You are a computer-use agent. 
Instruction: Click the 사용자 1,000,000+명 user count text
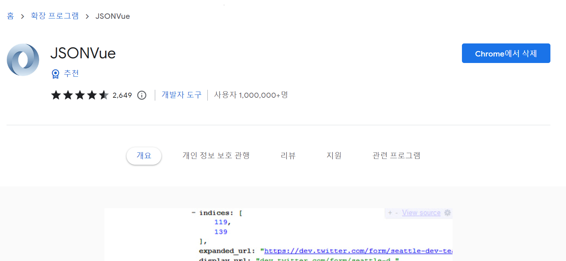pyautogui.click(x=251, y=95)
